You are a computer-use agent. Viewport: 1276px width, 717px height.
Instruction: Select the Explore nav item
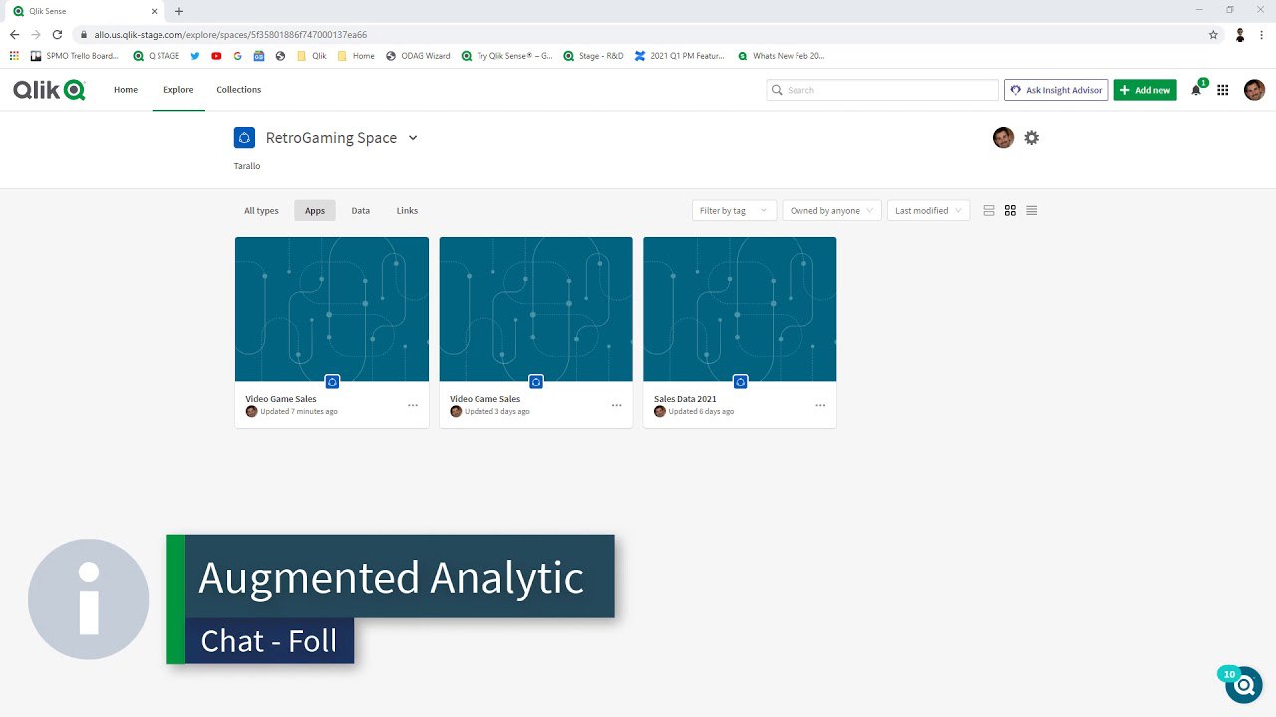tap(178, 90)
